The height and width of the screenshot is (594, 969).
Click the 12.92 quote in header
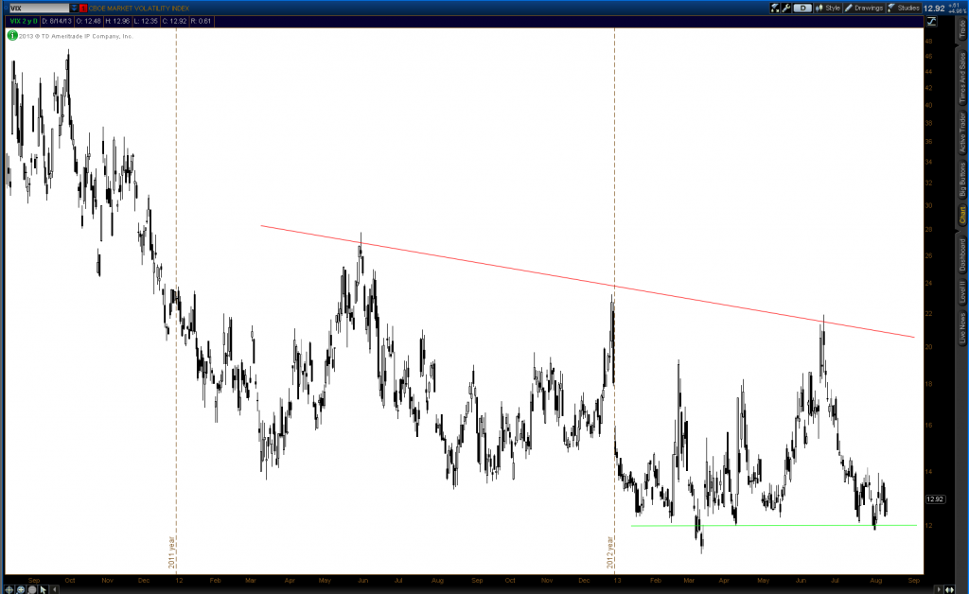[934, 8]
